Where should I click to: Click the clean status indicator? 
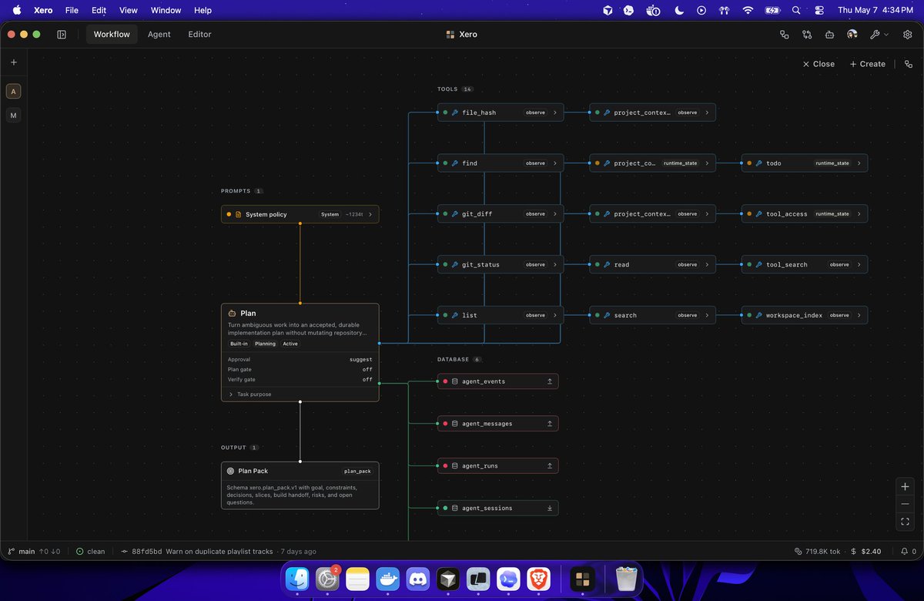click(91, 552)
